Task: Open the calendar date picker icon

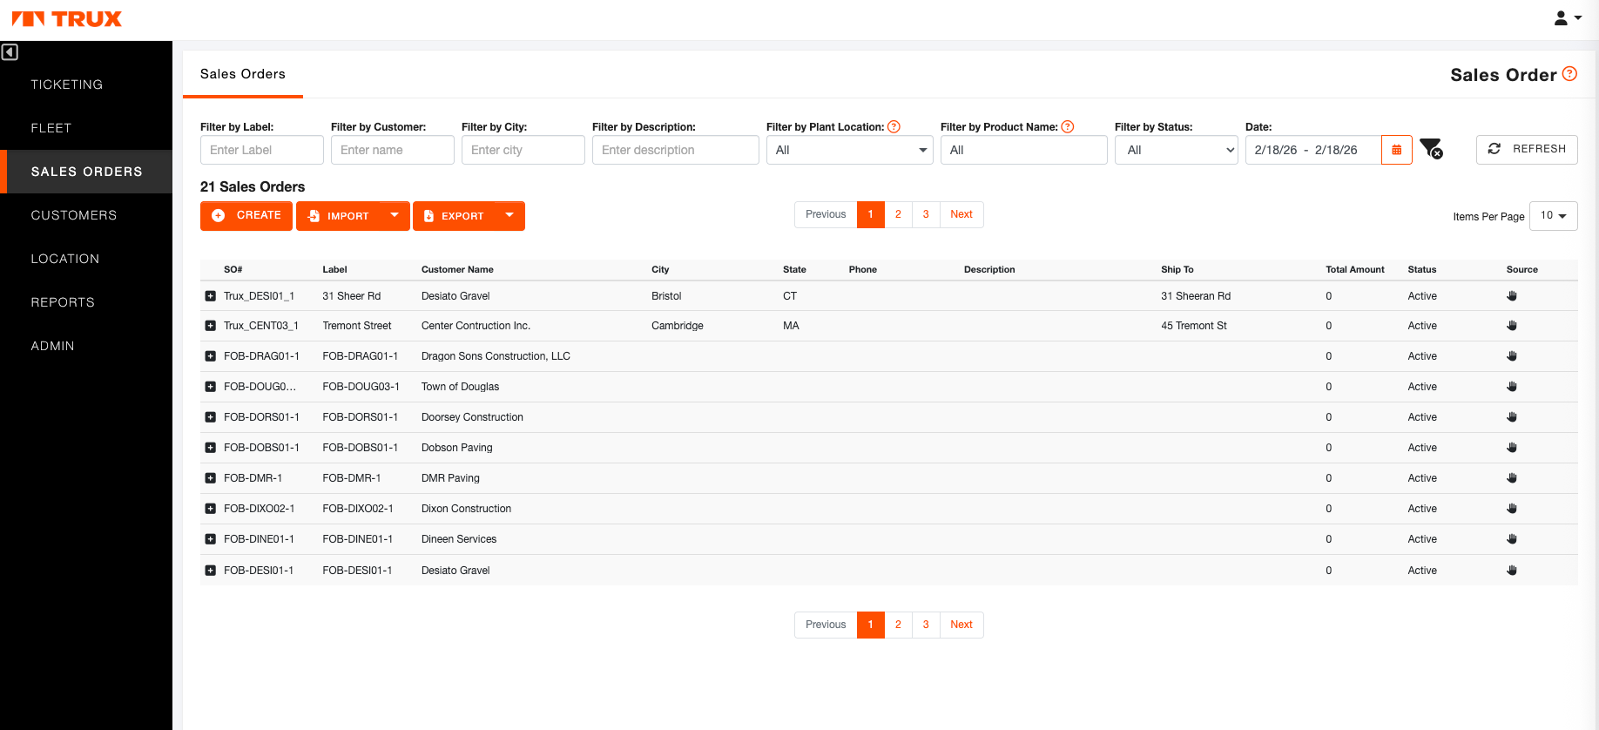Action: pos(1396,150)
